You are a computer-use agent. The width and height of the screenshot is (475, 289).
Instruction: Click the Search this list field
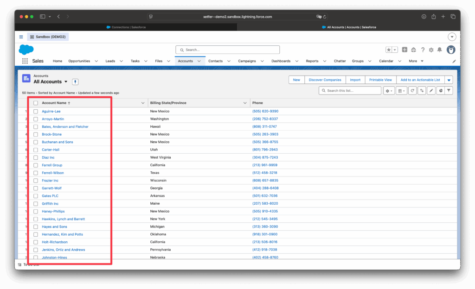[x=350, y=91]
